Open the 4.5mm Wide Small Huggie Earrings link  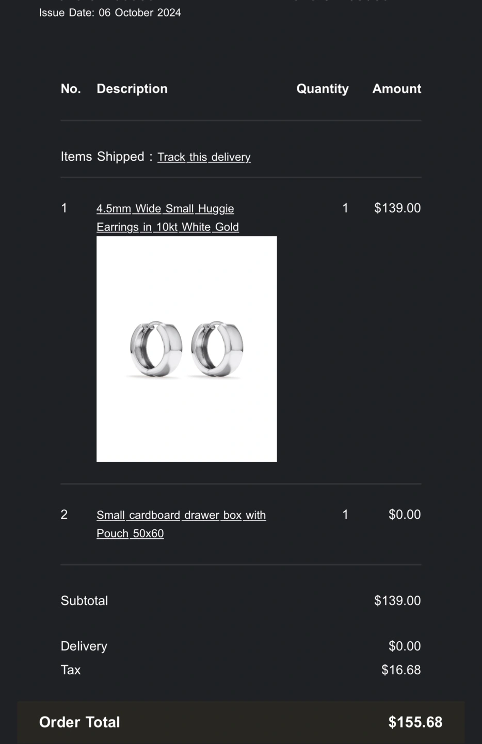pos(168,218)
